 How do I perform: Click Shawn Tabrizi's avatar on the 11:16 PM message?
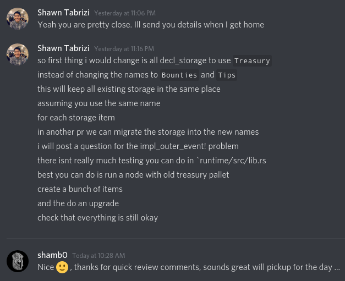point(18,54)
